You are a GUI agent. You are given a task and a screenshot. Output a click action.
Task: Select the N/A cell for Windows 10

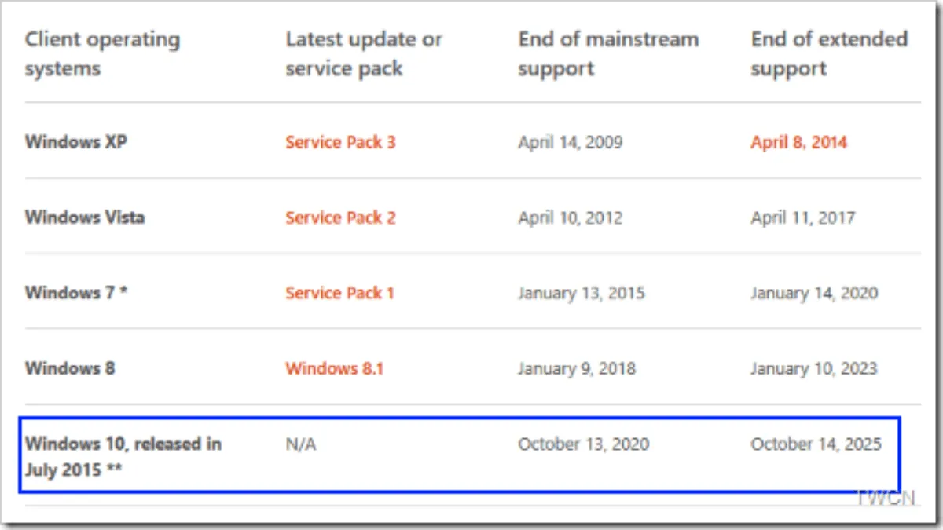pos(301,444)
